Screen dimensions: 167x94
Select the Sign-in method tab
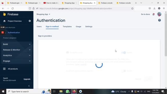click(52, 27)
